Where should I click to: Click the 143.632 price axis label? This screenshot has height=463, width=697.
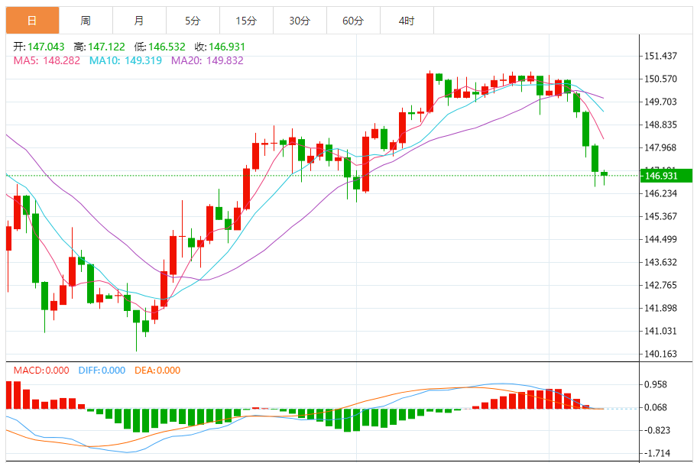coord(660,262)
